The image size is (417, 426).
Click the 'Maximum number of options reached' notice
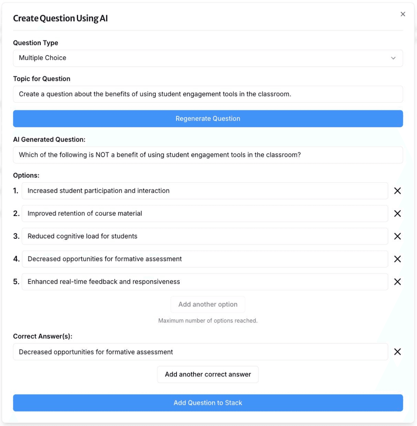[208, 319]
